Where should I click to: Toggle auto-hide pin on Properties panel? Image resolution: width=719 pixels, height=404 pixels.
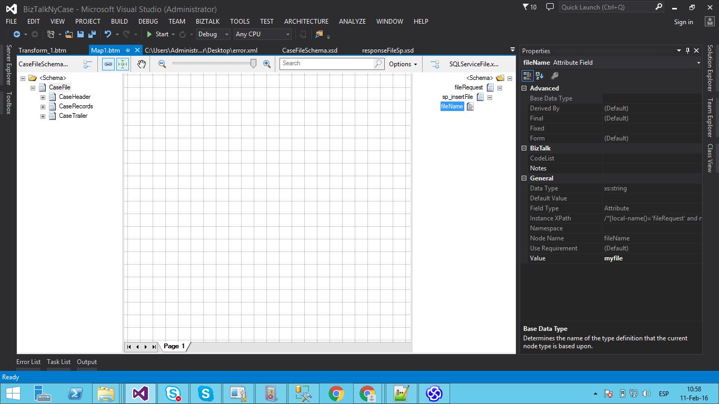[x=687, y=51]
